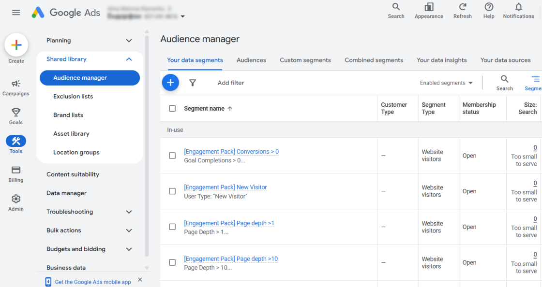The width and height of the screenshot is (542, 287).
Task: Click the filter funnel icon
Action: [x=193, y=83]
